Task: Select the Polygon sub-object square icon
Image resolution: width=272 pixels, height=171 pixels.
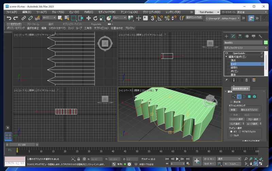Action: pyautogui.click(x=249, y=97)
